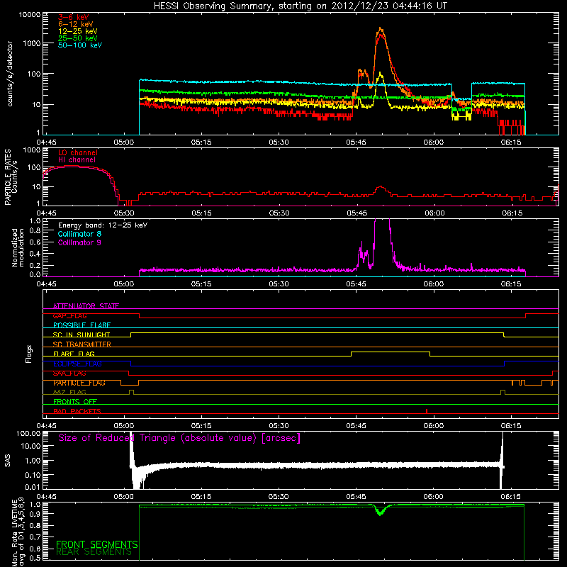
Task: Click the 0.10 tick in SAS panel
Action: pos(33,475)
